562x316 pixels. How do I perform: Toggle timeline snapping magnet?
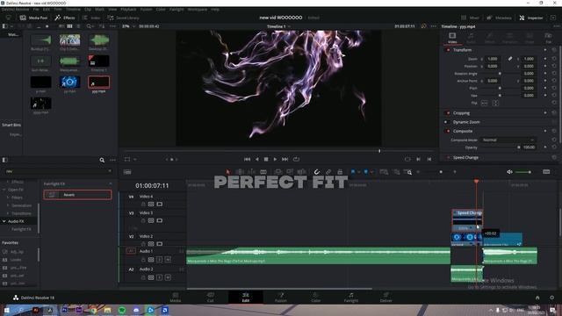click(317, 172)
